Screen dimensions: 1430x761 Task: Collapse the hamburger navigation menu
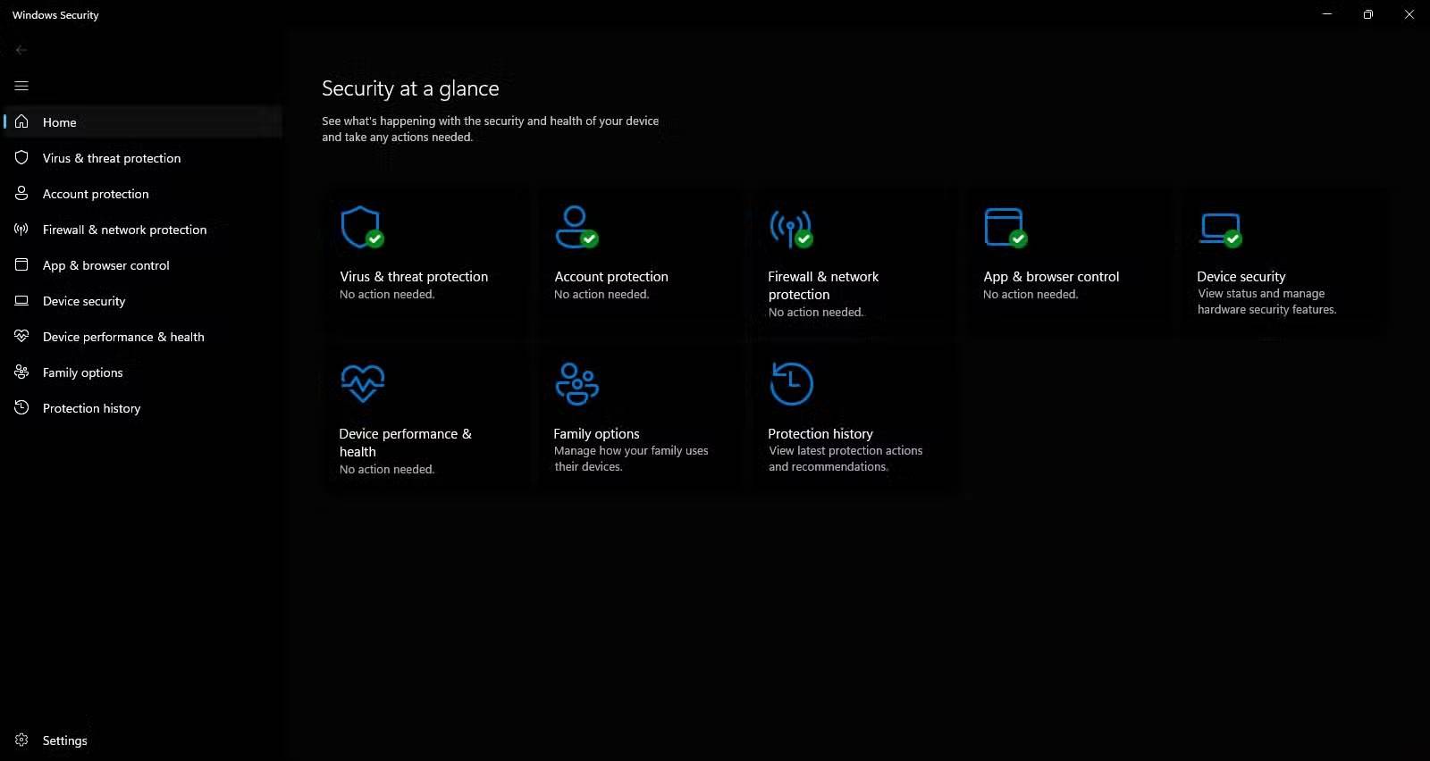click(21, 86)
